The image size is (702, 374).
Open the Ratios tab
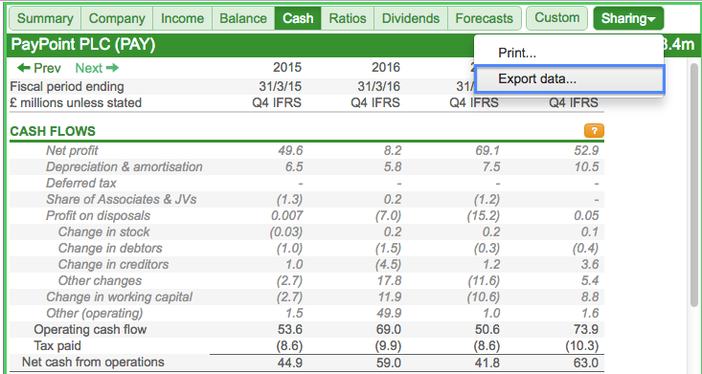tap(348, 18)
